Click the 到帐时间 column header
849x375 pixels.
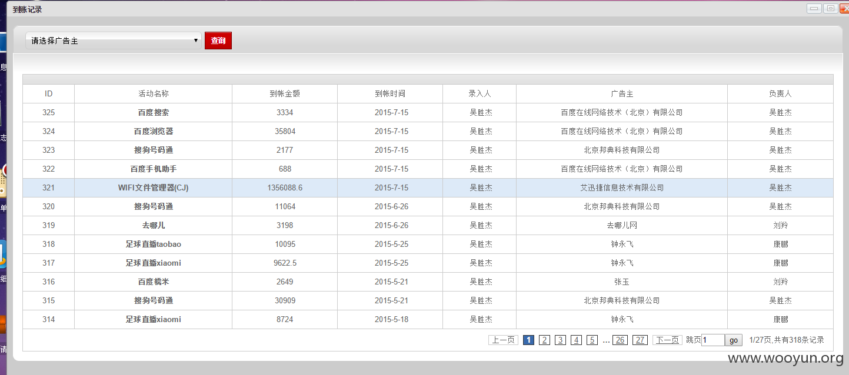point(390,93)
